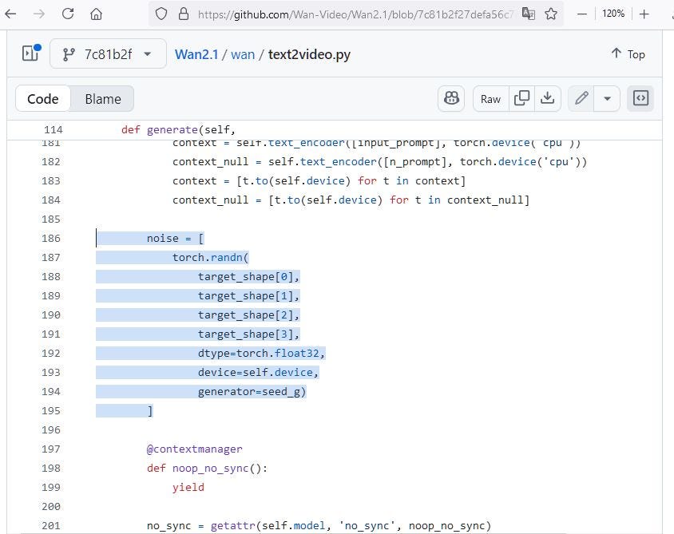
Task: Go back with the browser back arrow
Action: pyautogui.click(x=10, y=14)
